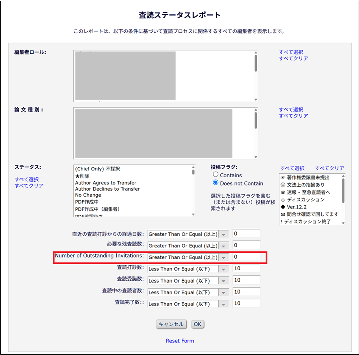Open the 直近の査読打診からの経過日数 comparison dropdown
Image resolution: width=359 pixels, height=355 pixels.
pos(188,234)
